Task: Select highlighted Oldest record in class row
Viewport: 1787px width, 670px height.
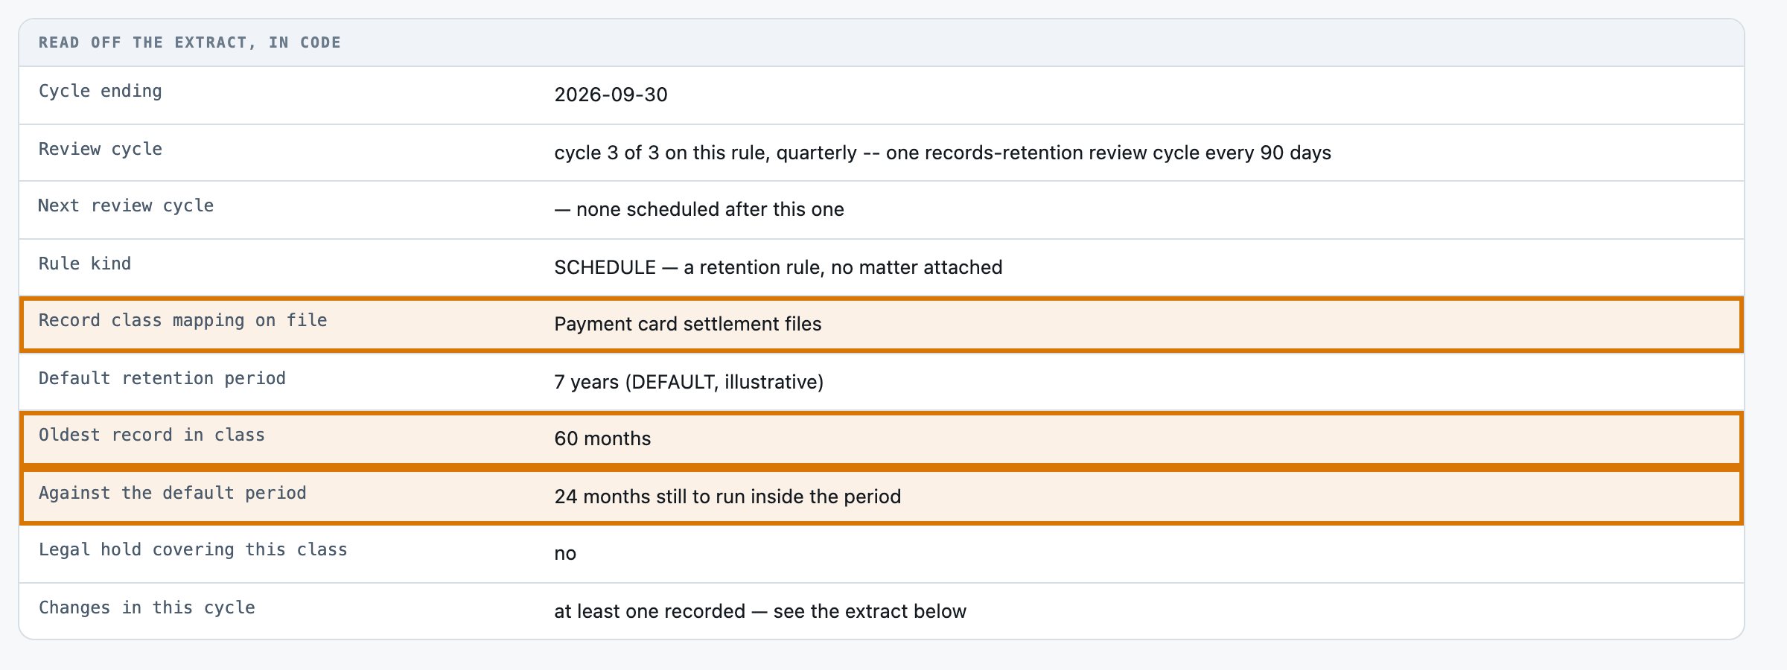Action: click(x=882, y=438)
